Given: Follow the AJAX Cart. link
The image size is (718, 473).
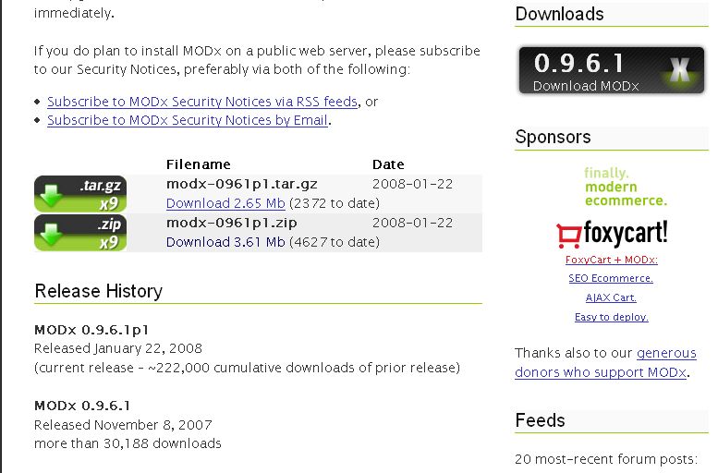Looking at the screenshot, I should pos(611,297).
